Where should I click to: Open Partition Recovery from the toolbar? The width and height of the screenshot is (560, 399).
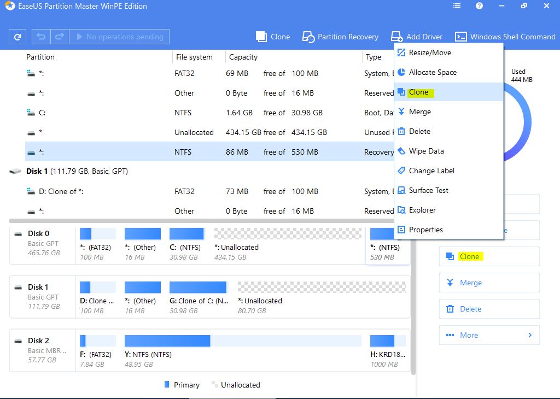(x=340, y=37)
